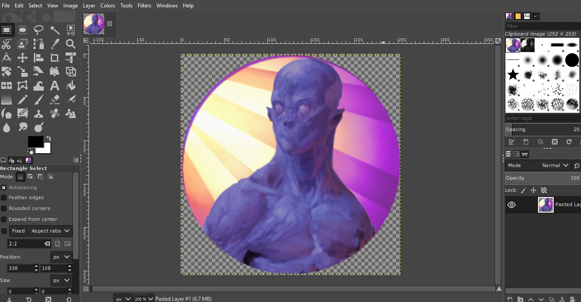
Task: Disable the Antialiasing checkbox
Action: click(x=4, y=187)
